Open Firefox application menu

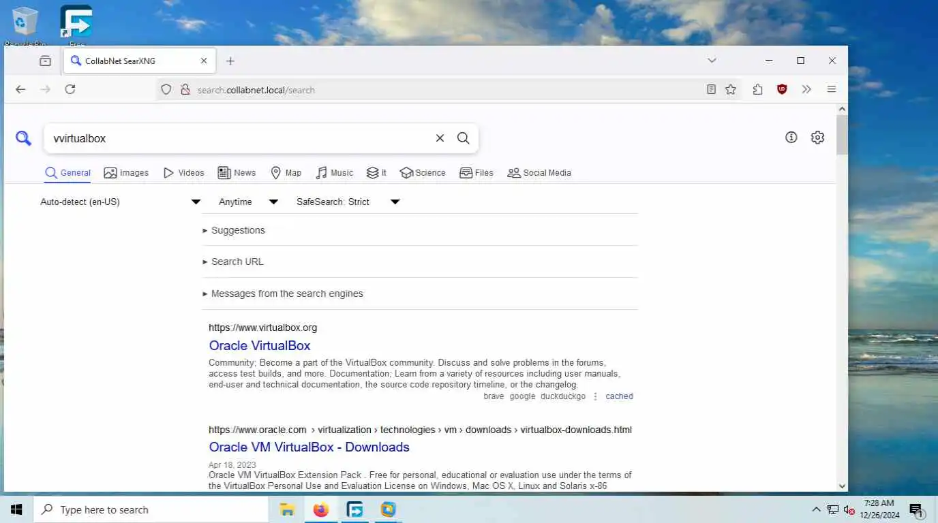point(832,89)
